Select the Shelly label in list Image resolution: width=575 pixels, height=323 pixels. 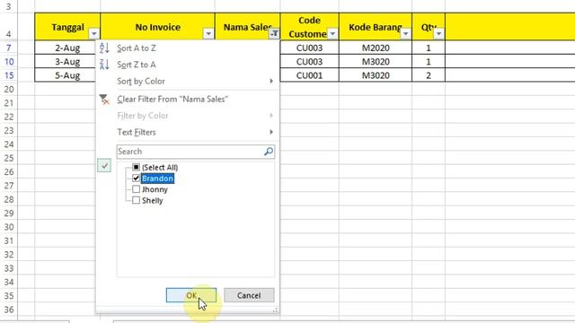coord(153,200)
